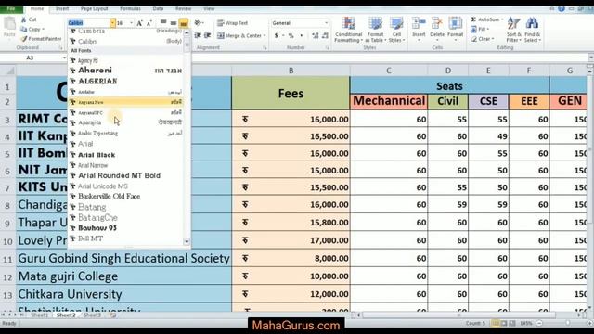Open the font size dropdown arrow
This screenshot has height=334, width=594.
point(132,23)
